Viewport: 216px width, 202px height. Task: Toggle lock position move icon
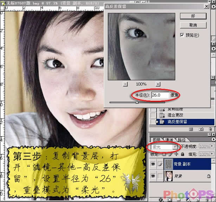(x=176, y=154)
